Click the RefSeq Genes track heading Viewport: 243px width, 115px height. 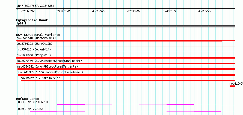(28, 99)
